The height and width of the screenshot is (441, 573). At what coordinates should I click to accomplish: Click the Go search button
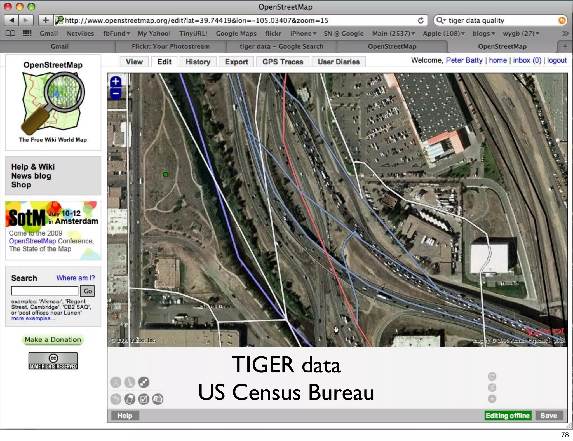(x=88, y=291)
